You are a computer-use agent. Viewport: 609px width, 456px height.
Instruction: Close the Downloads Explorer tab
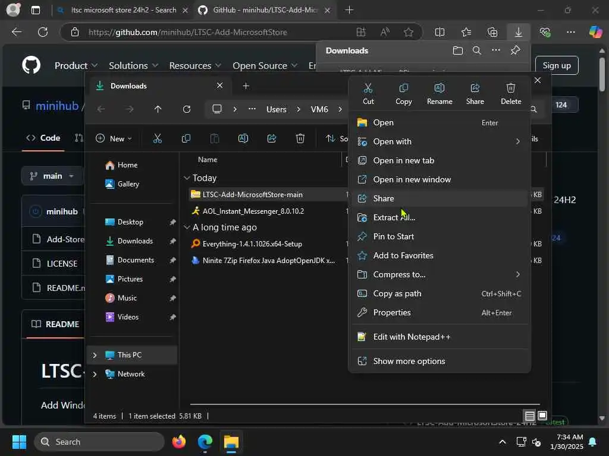220,85
